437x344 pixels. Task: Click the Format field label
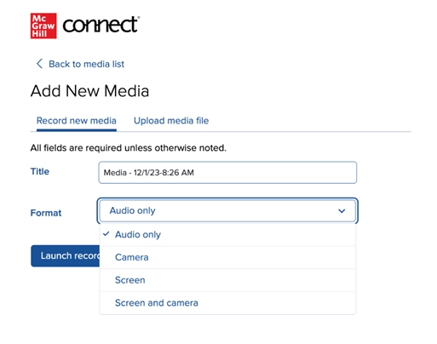pyautogui.click(x=46, y=213)
